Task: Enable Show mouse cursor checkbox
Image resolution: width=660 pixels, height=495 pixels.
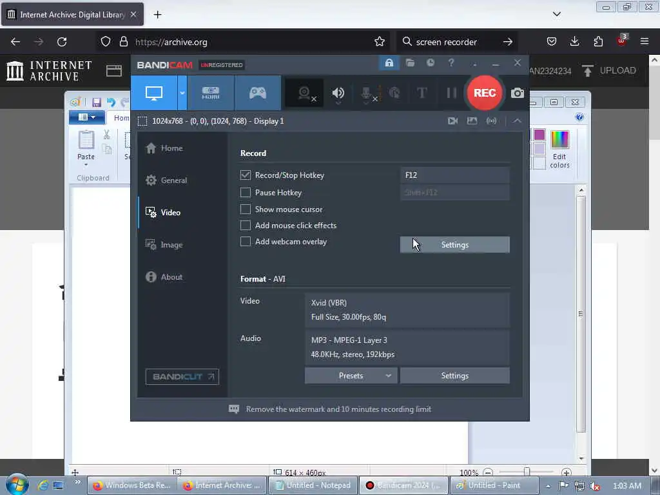Action: tap(246, 209)
